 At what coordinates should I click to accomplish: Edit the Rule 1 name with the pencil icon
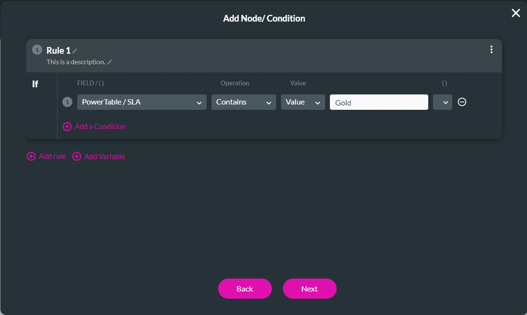pyautogui.click(x=74, y=50)
